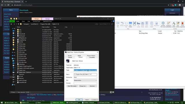Click Rename File icon in MPQ editor
185x104 pixels.
(x=126, y=24)
